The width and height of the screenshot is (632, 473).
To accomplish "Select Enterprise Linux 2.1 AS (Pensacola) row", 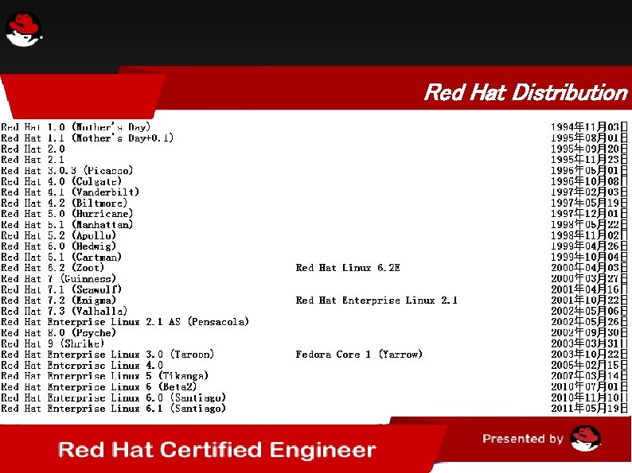I will coord(125,322).
